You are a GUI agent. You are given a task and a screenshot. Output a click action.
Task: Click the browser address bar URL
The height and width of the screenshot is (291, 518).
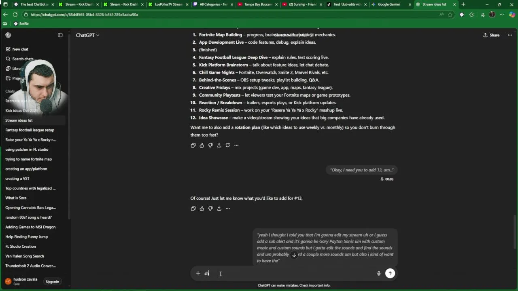click(x=84, y=15)
